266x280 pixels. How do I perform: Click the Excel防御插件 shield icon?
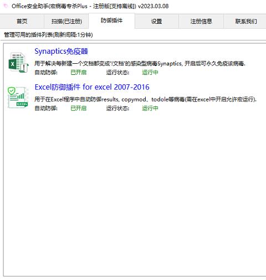click(18, 98)
